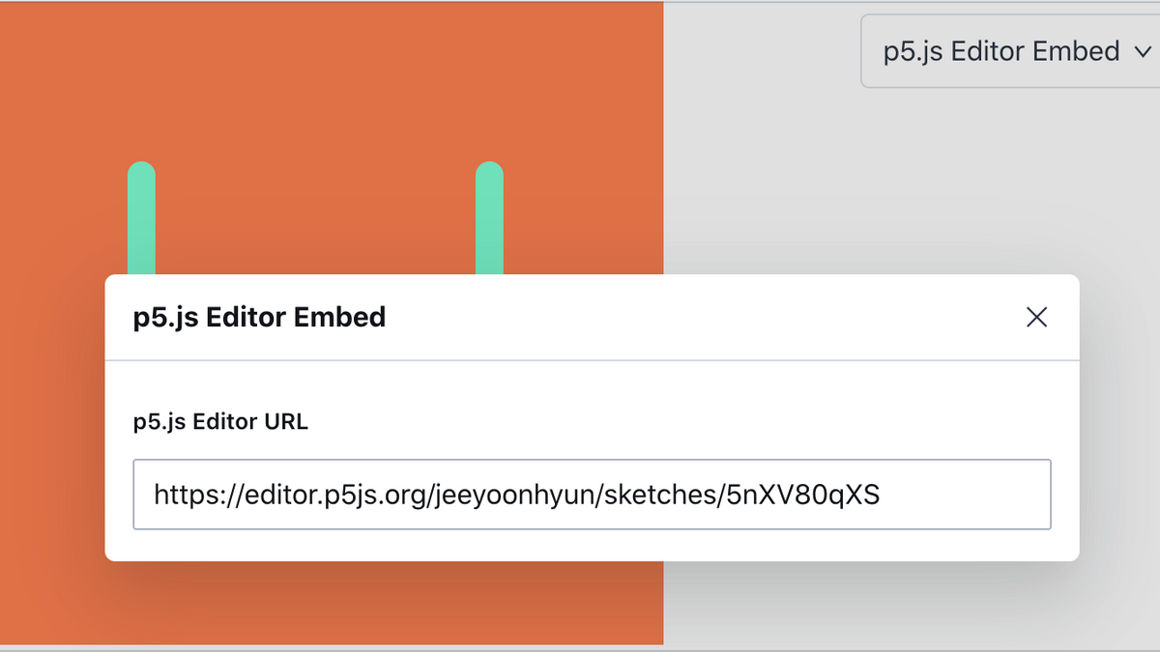The height and width of the screenshot is (652, 1160).
Task: Click the p5.js Editor Embed dialog title
Action: [x=259, y=317]
